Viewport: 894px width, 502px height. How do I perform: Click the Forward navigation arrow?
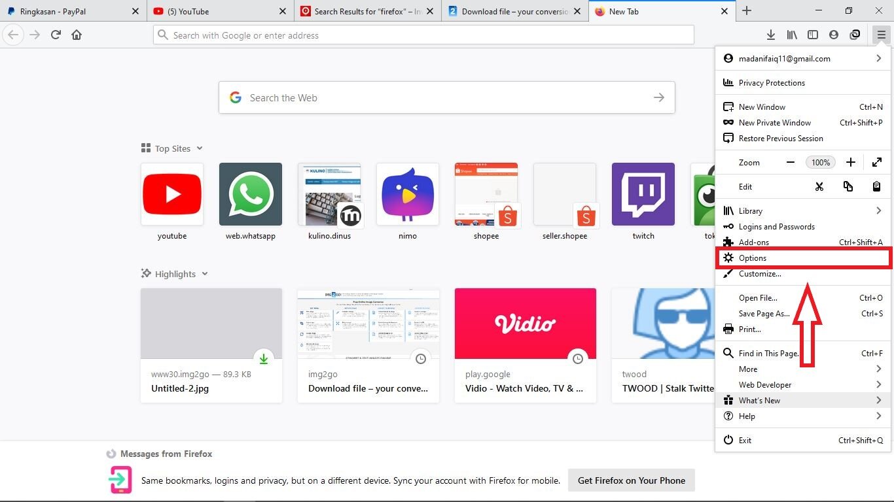pos(35,35)
